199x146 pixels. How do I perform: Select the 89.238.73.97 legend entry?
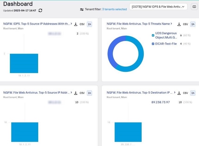(160, 102)
